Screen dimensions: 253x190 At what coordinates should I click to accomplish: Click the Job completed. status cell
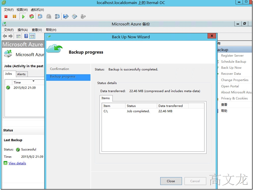(138, 111)
